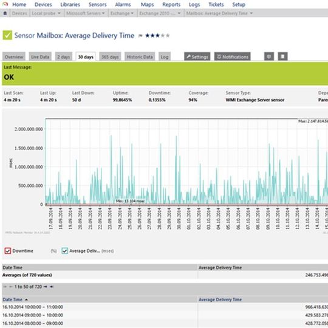Click the Min: 13.104 msec graph label
Screen dimensions: 328x328
(x=130, y=201)
